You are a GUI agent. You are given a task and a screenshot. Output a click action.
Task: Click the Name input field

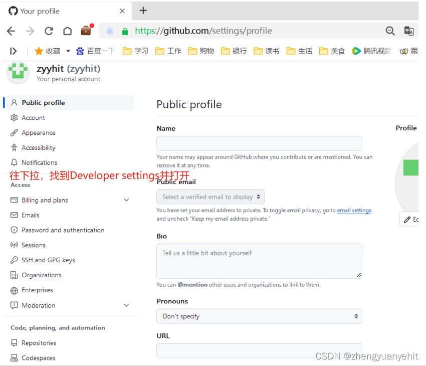click(x=259, y=143)
